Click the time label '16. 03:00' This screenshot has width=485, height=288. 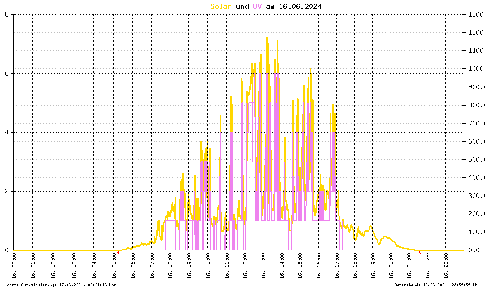tap(74, 266)
